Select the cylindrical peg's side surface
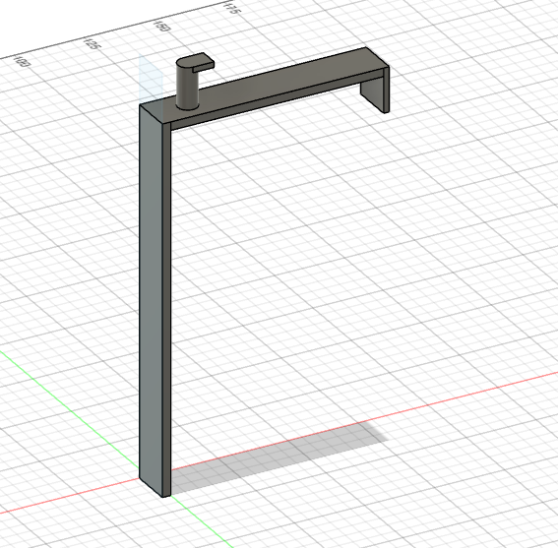The height and width of the screenshot is (548, 558). pos(186,88)
